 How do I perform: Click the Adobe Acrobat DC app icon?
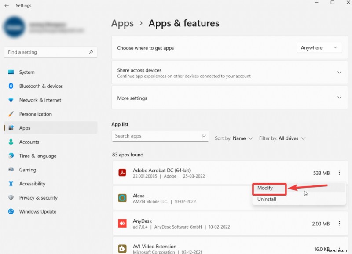(x=122, y=173)
